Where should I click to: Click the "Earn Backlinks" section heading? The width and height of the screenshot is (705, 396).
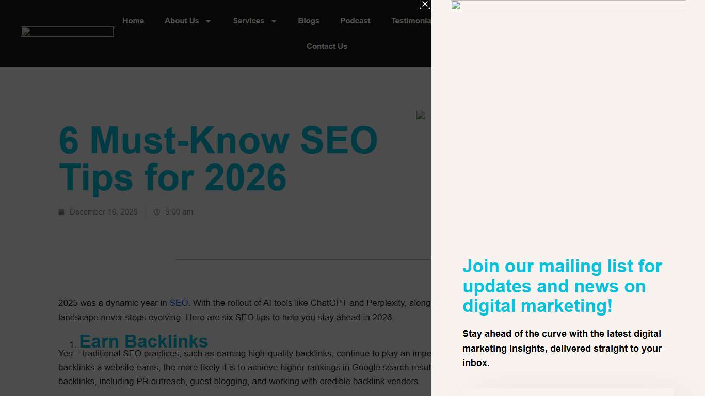tap(144, 341)
